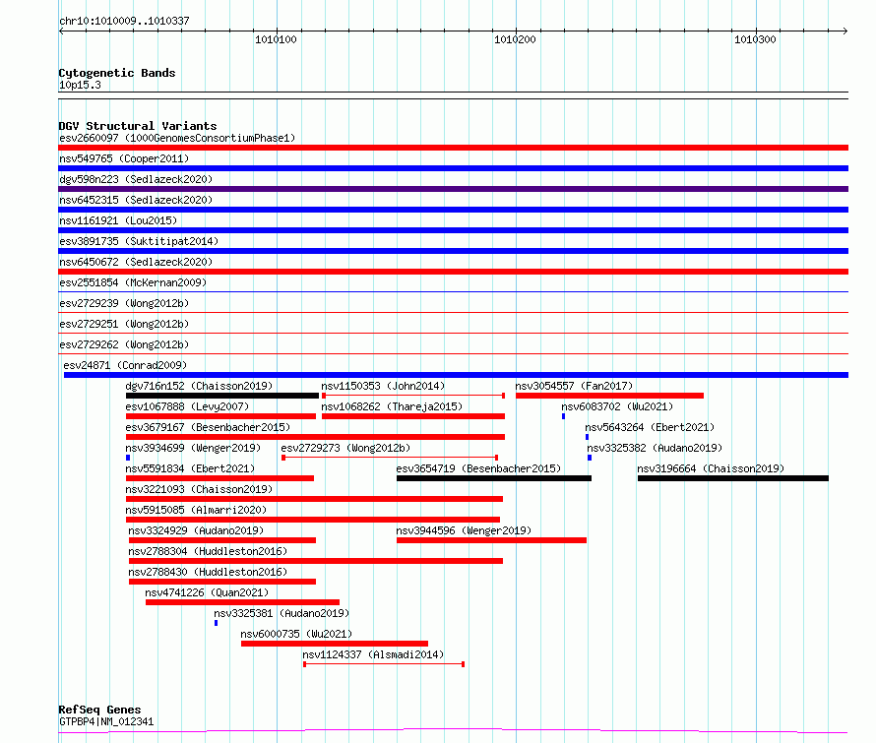Click the blue marker under nsv6083702 Wu2021
This screenshot has height=743, width=876.
coord(563,416)
